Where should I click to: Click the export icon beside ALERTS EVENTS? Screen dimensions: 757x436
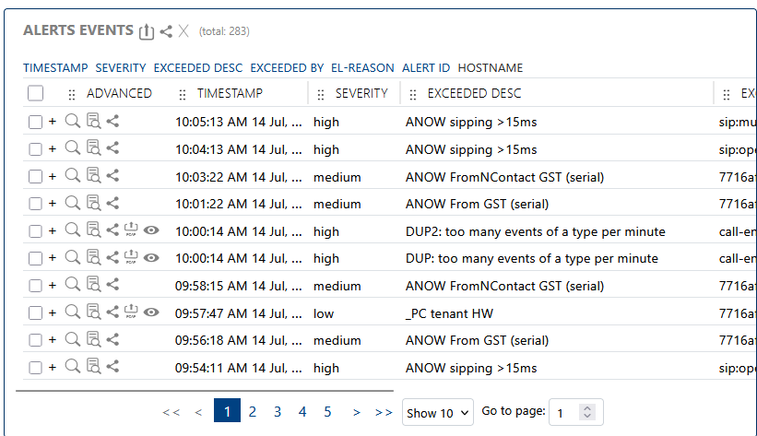pos(147,32)
